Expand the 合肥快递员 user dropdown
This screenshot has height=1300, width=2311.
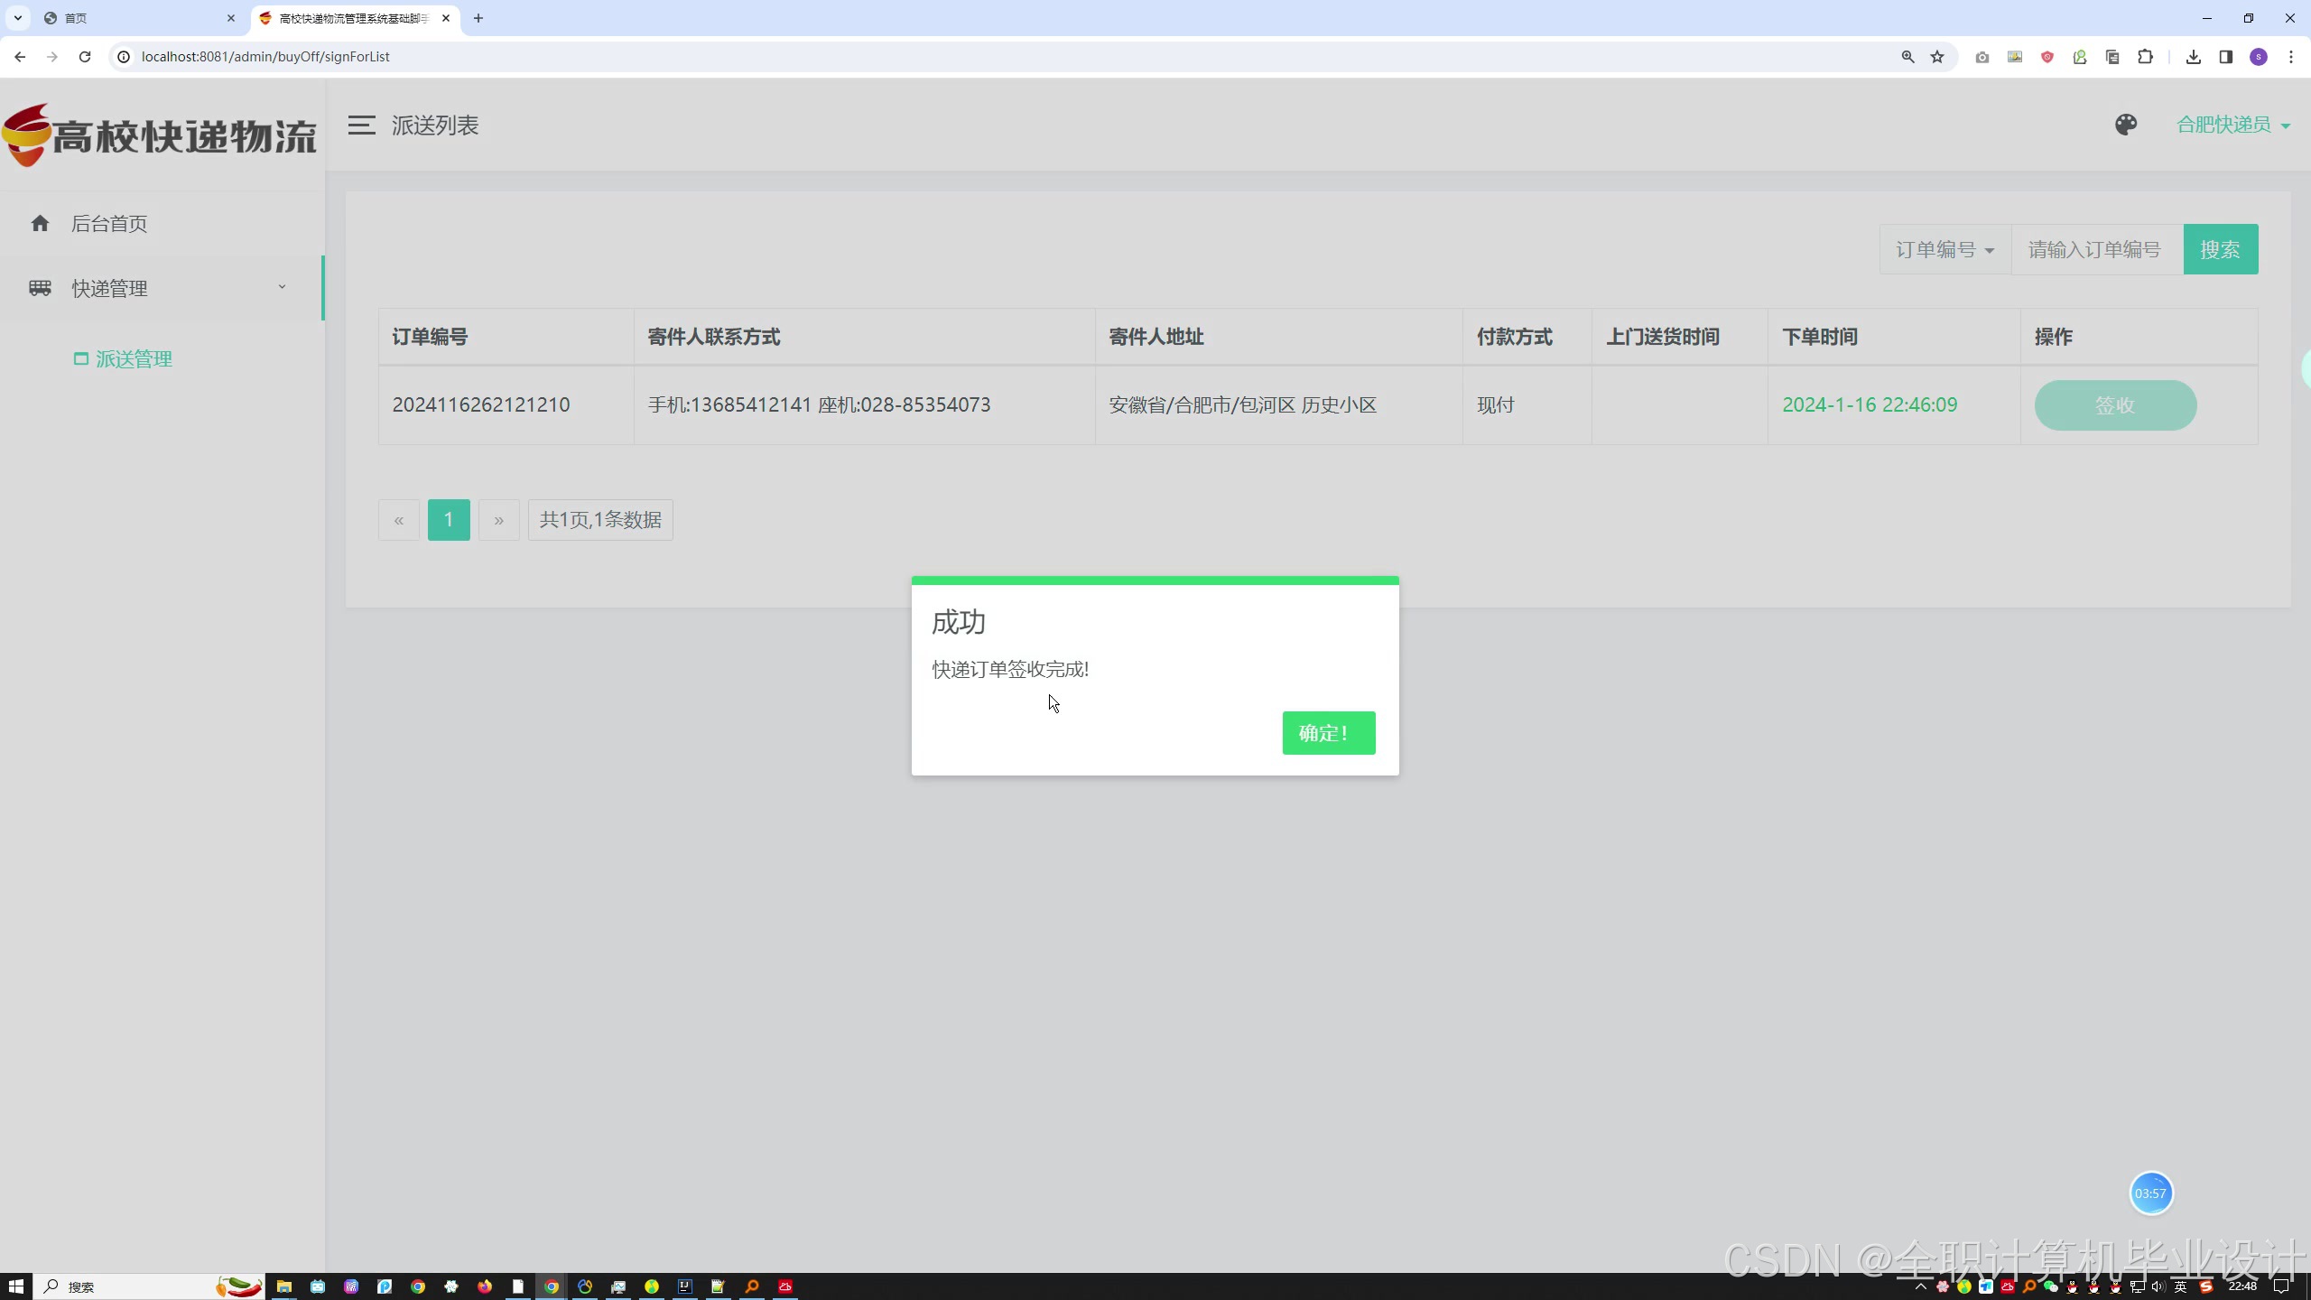2232,125
